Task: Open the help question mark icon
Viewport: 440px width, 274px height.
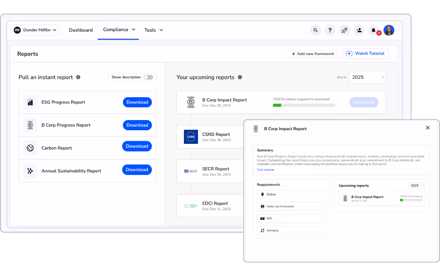Action: (330, 30)
